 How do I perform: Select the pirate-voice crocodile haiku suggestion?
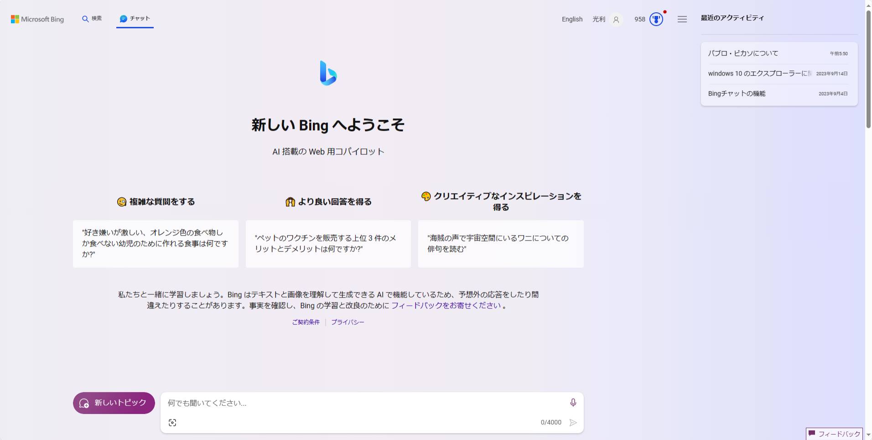(x=501, y=244)
